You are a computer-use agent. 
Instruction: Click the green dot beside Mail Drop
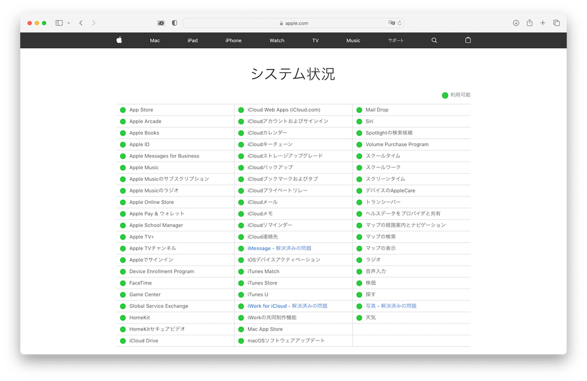coord(359,110)
